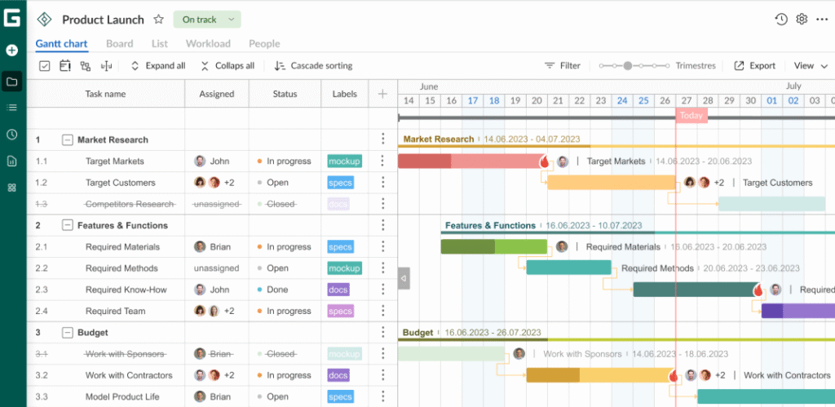Open the projects folder icon in sidebar
The image size is (835, 407).
click(12, 82)
